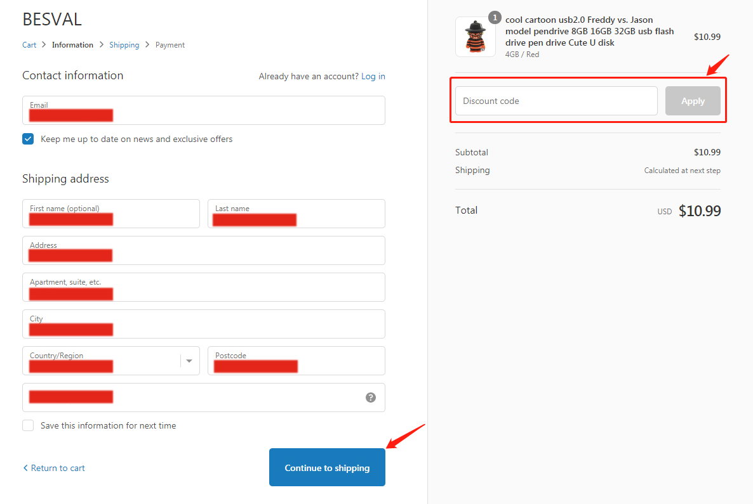Click the Apply discount button
The width and height of the screenshot is (753, 504).
click(693, 101)
